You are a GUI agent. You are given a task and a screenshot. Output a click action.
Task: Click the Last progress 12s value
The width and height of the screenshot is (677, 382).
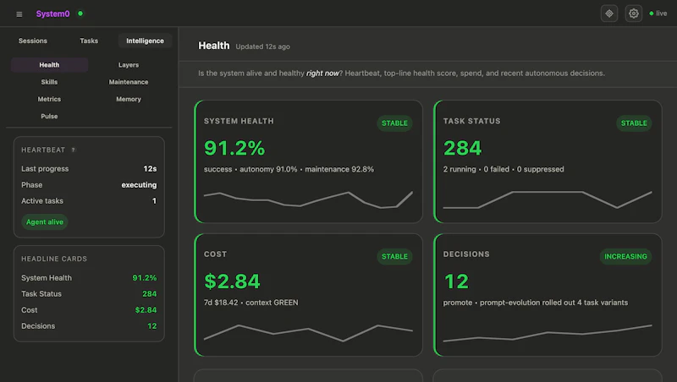(150, 168)
